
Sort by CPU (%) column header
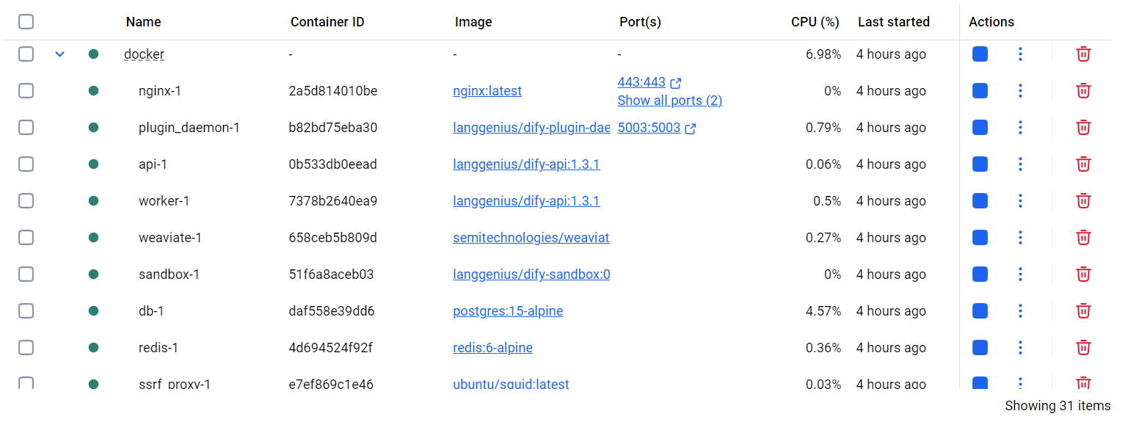(815, 22)
